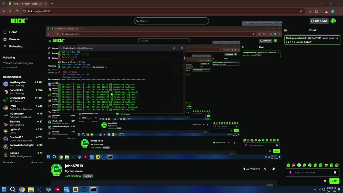343x193 pixels.
Task: Open Just Chatting category link
Action: pos(73,176)
